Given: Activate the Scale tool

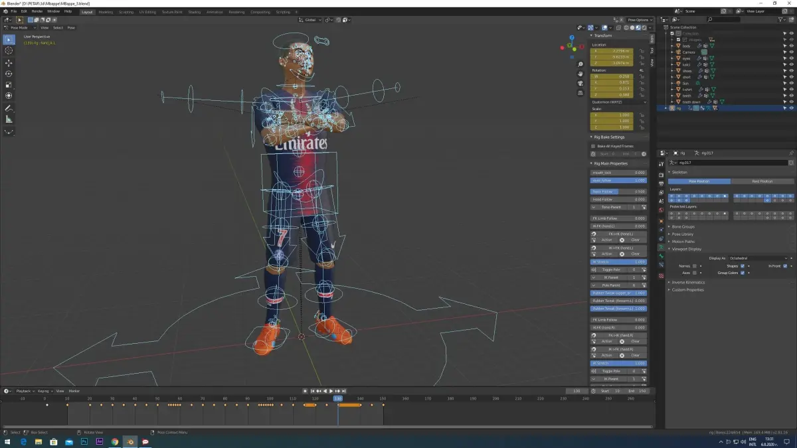Looking at the screenshot, I should (9, 85).
